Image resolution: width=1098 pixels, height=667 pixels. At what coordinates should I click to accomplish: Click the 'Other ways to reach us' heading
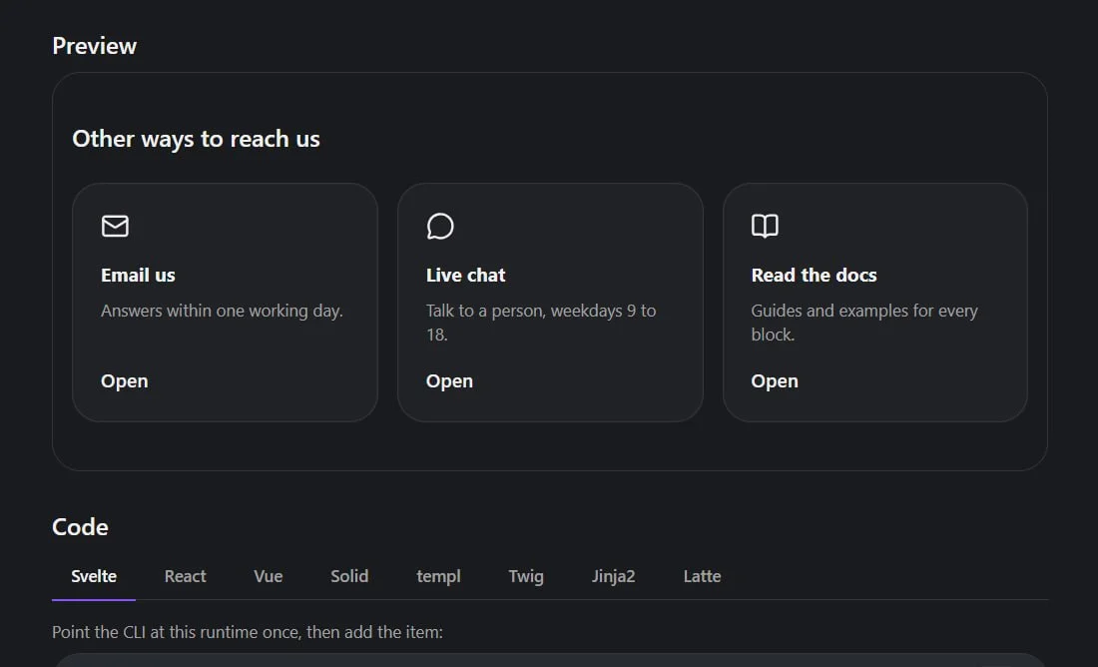196,139
